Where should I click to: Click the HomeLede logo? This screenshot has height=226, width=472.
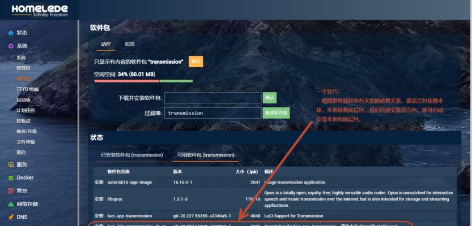point(40,10)
